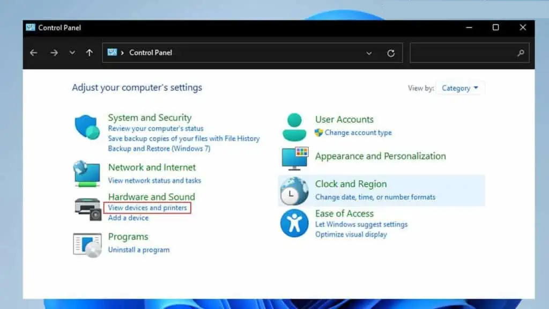
Task: Open recent locations dropdown arrow
Action: click(x=72, y=53)
